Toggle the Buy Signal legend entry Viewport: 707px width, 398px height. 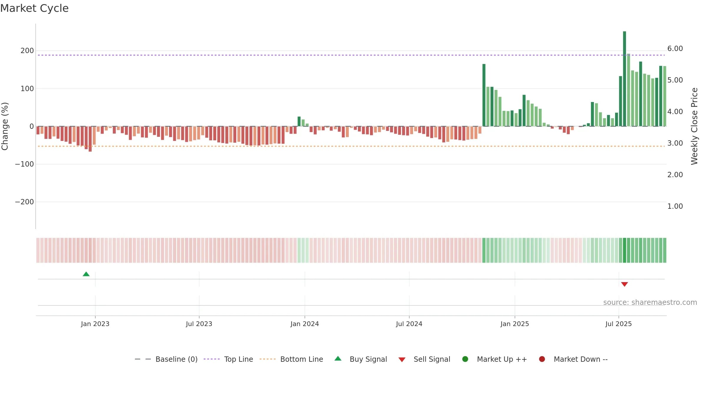point(361,359)
